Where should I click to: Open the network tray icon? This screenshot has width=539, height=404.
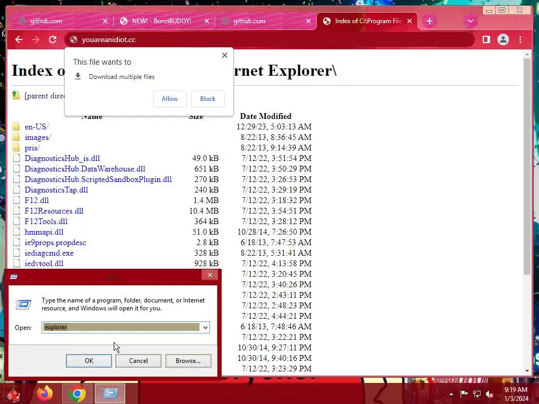(x=477, y=394)
